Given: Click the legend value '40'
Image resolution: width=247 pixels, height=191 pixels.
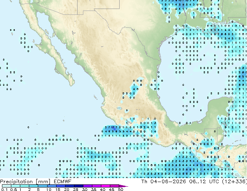Looking at the screenshot, I should click(102, 189).
